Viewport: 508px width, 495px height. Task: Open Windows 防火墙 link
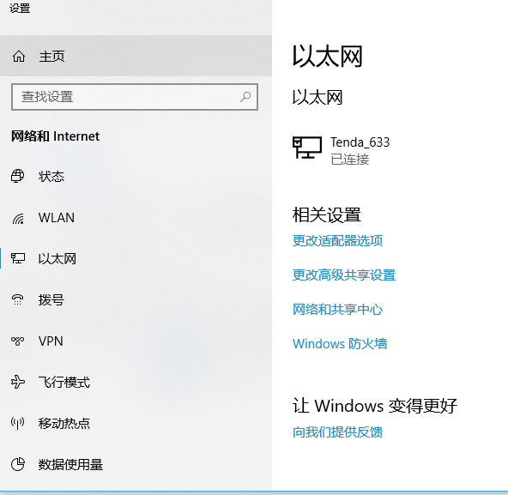point(340,344)
